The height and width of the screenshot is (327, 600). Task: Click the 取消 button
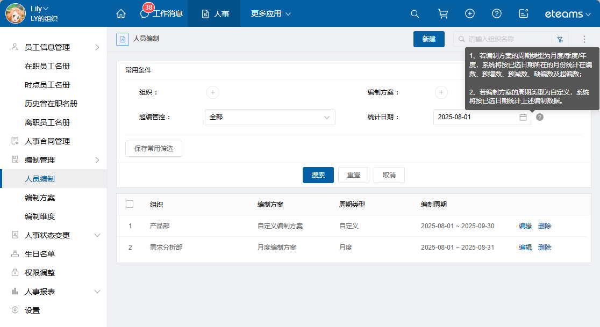point(389,175)
